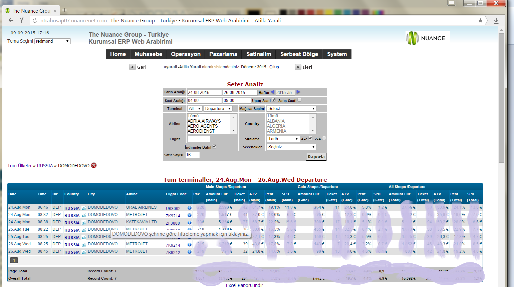Click the Excel Raporu indir link
The width and height of the screenshot is (514, 287).
pyautogui.click(x=244, y=285)
